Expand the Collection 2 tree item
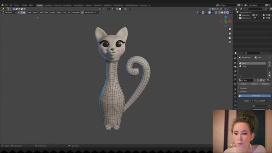Viewport: 272px width, 153px height. tap(237, 18)
